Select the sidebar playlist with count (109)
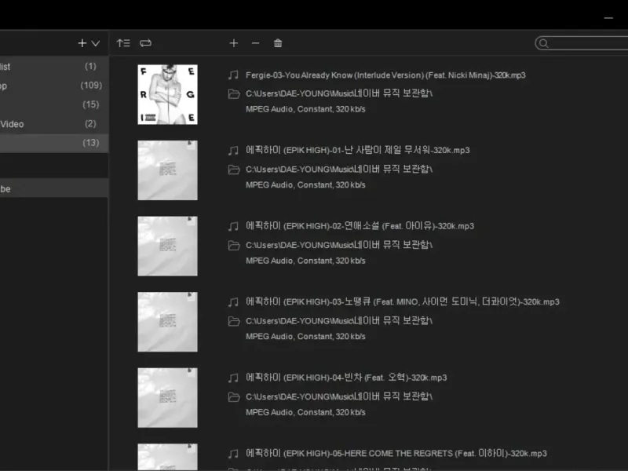The width and height of the screenshot is (628, 471). point(54,86)
